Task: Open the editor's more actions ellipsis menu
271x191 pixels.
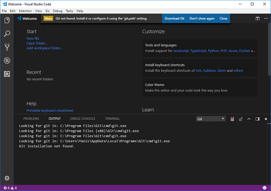Action: click(266, 18)
